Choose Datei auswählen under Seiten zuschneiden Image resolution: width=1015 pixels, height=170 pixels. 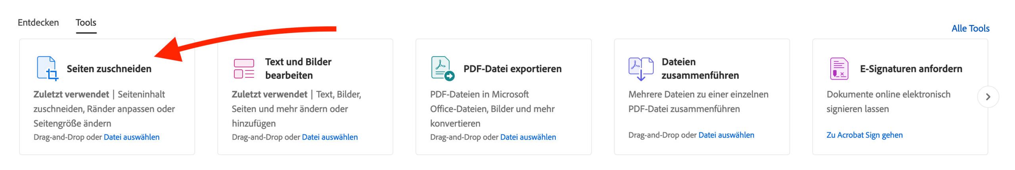pos(132,137)
